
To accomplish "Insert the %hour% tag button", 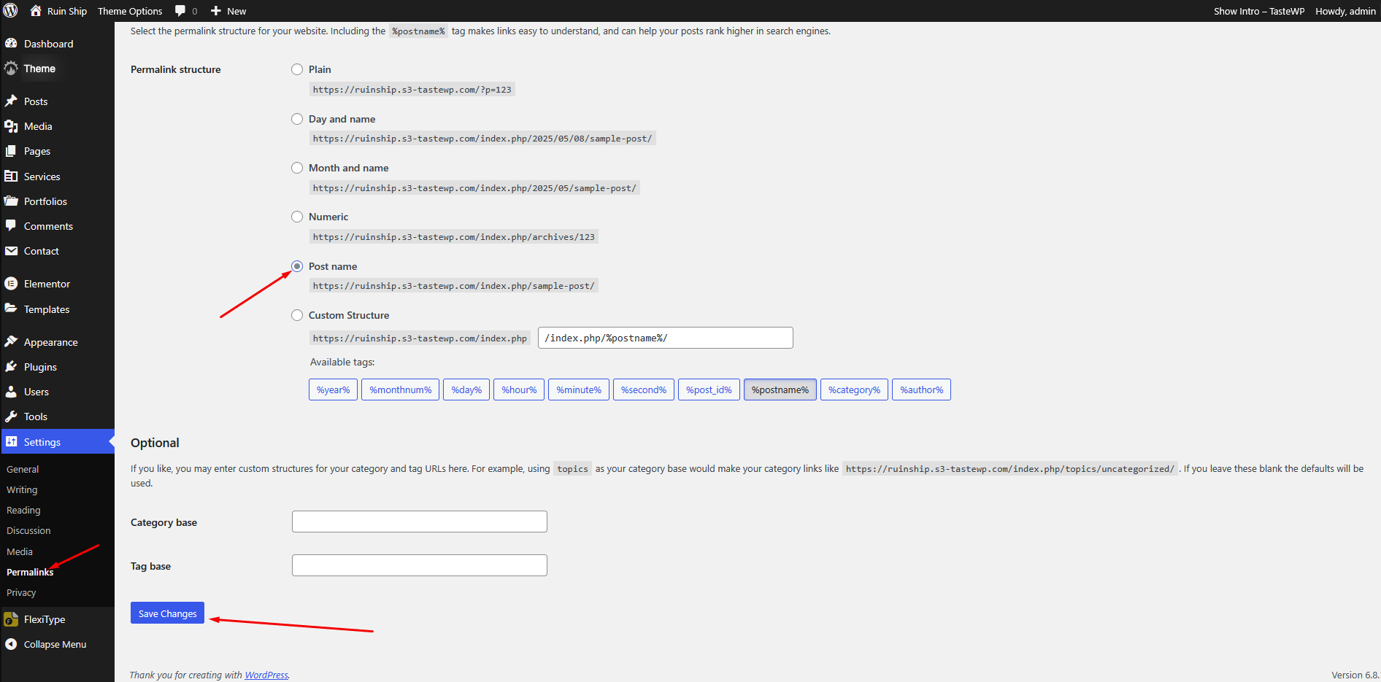I will tap(519, 390).
